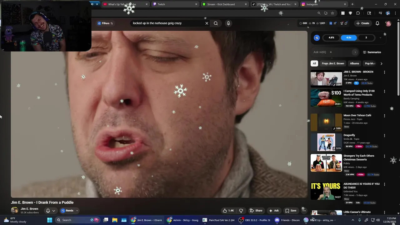
Task: Select From Jim E. Brown chip
Action: 333,63
